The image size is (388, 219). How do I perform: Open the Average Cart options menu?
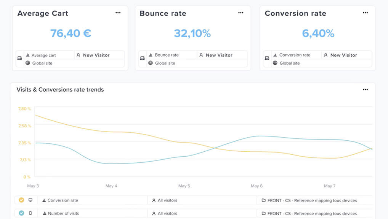point(118,13)
